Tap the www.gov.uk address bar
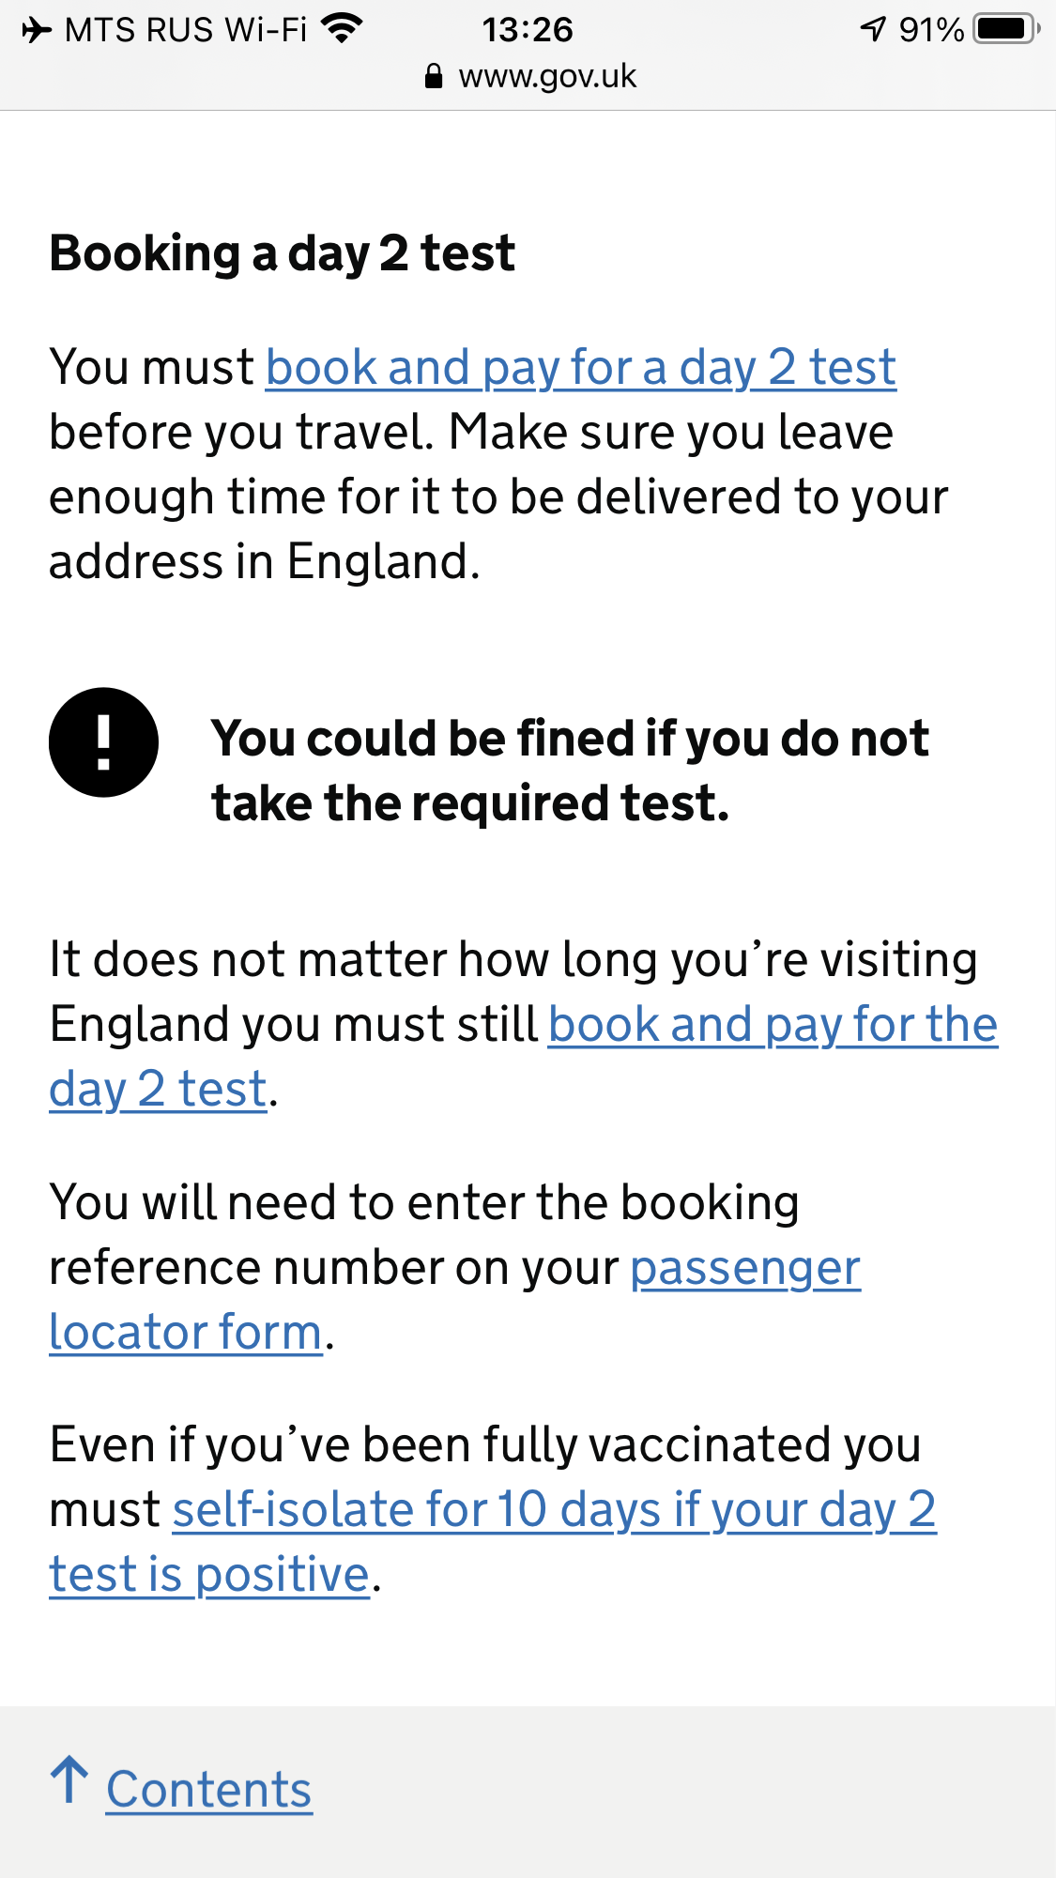 [546, 76]
